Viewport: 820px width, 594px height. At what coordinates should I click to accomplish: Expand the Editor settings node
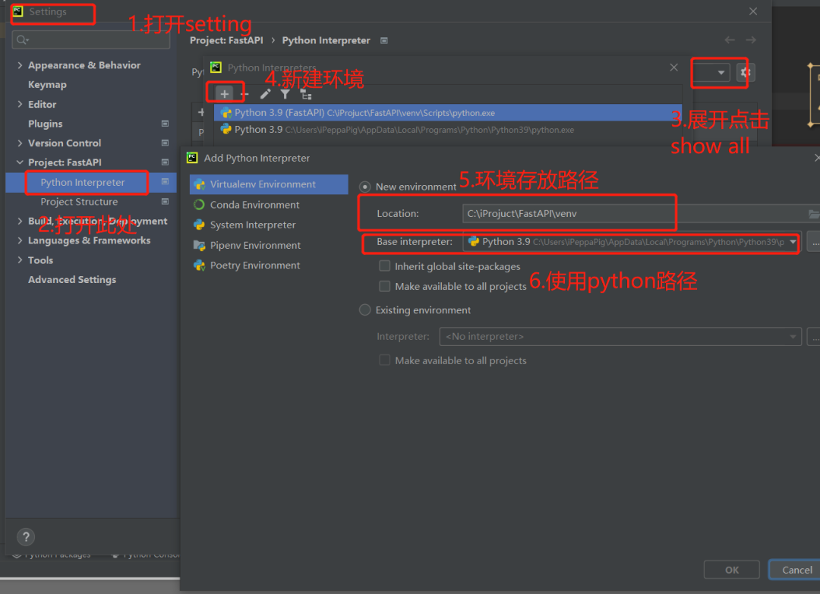(x=20, y=105)
